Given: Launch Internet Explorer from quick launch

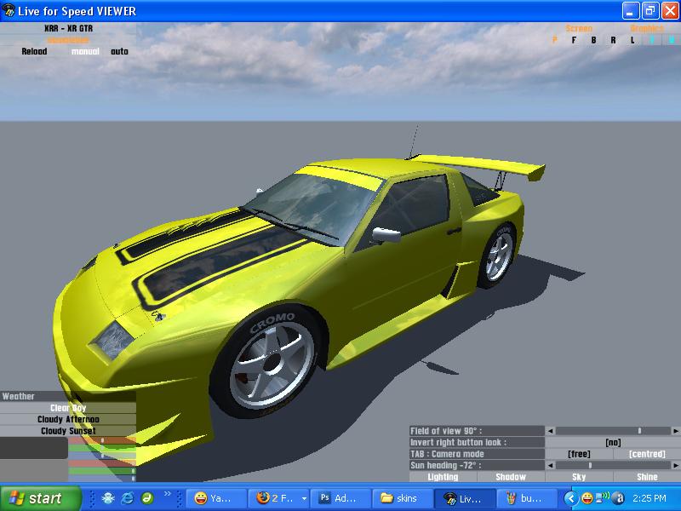Looking at the screenshot, I should coord(127,498).
